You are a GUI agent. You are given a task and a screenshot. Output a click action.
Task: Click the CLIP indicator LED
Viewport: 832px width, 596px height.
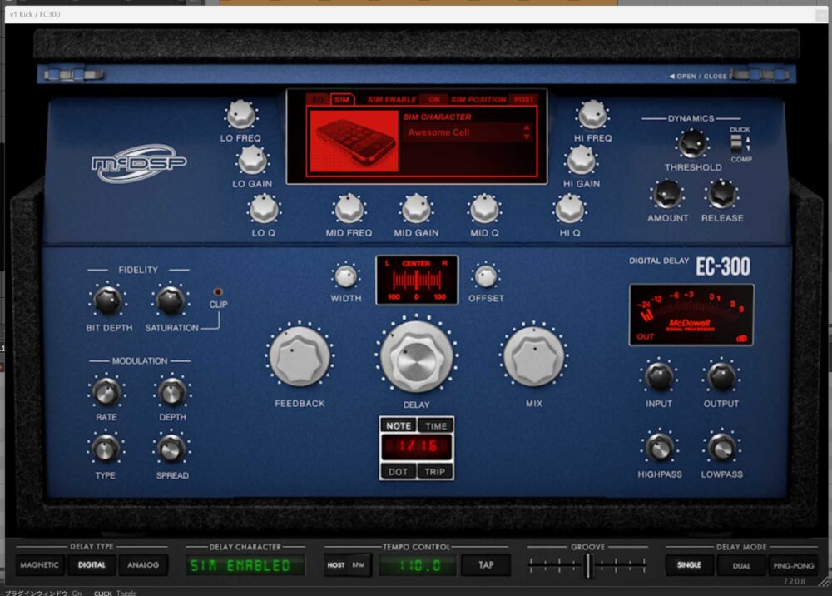[217, 292]
